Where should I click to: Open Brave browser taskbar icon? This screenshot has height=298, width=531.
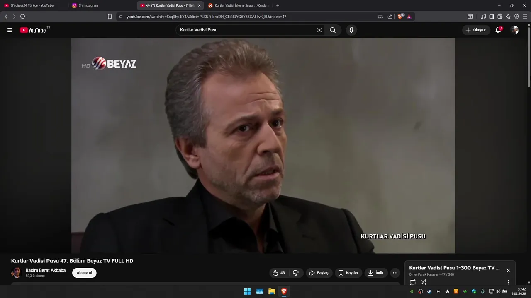click(284, 291)
